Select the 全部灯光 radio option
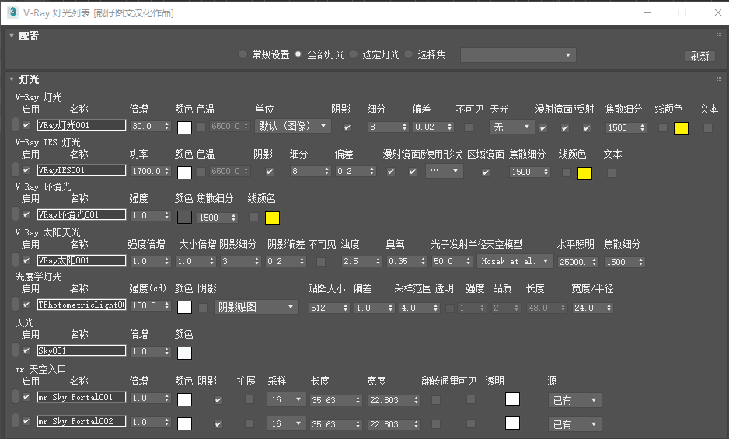729x439 pixels. [x=298, y=54]
